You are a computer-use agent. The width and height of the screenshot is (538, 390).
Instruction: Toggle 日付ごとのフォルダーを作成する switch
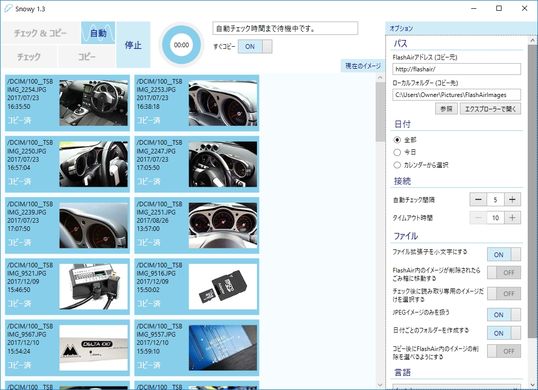point(504,333)
